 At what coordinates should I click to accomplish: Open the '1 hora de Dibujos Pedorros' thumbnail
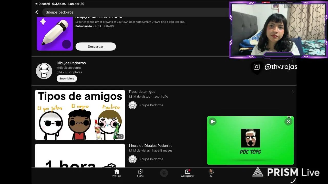[80, 155]
